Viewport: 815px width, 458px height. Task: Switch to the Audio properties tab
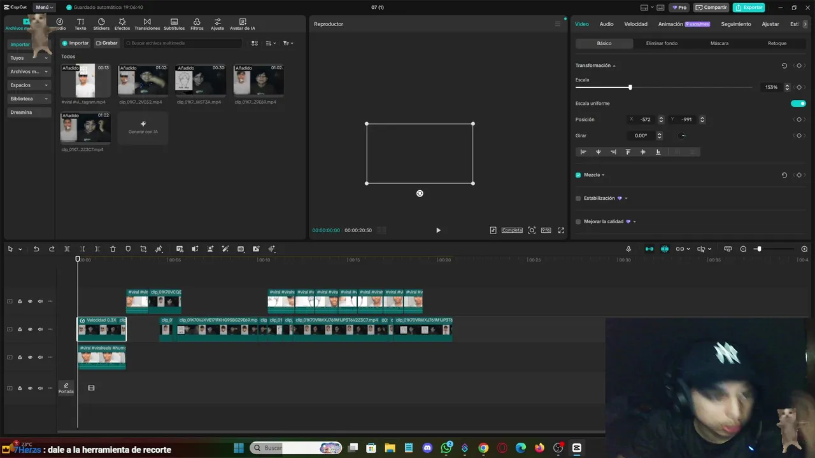(606, 24)
